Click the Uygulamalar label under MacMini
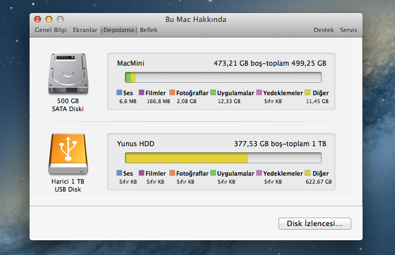This screenshot has width=395, height=255. [x=235, y=93]
